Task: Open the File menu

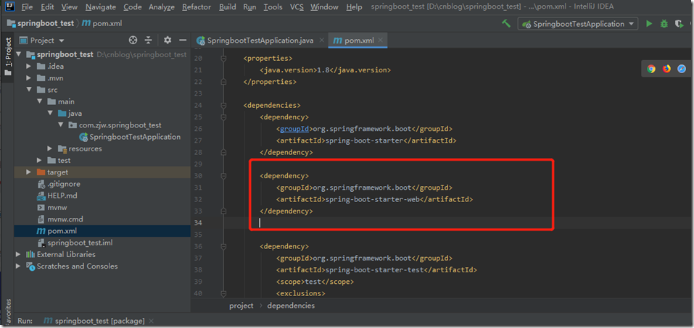Action: click(27, 7)
